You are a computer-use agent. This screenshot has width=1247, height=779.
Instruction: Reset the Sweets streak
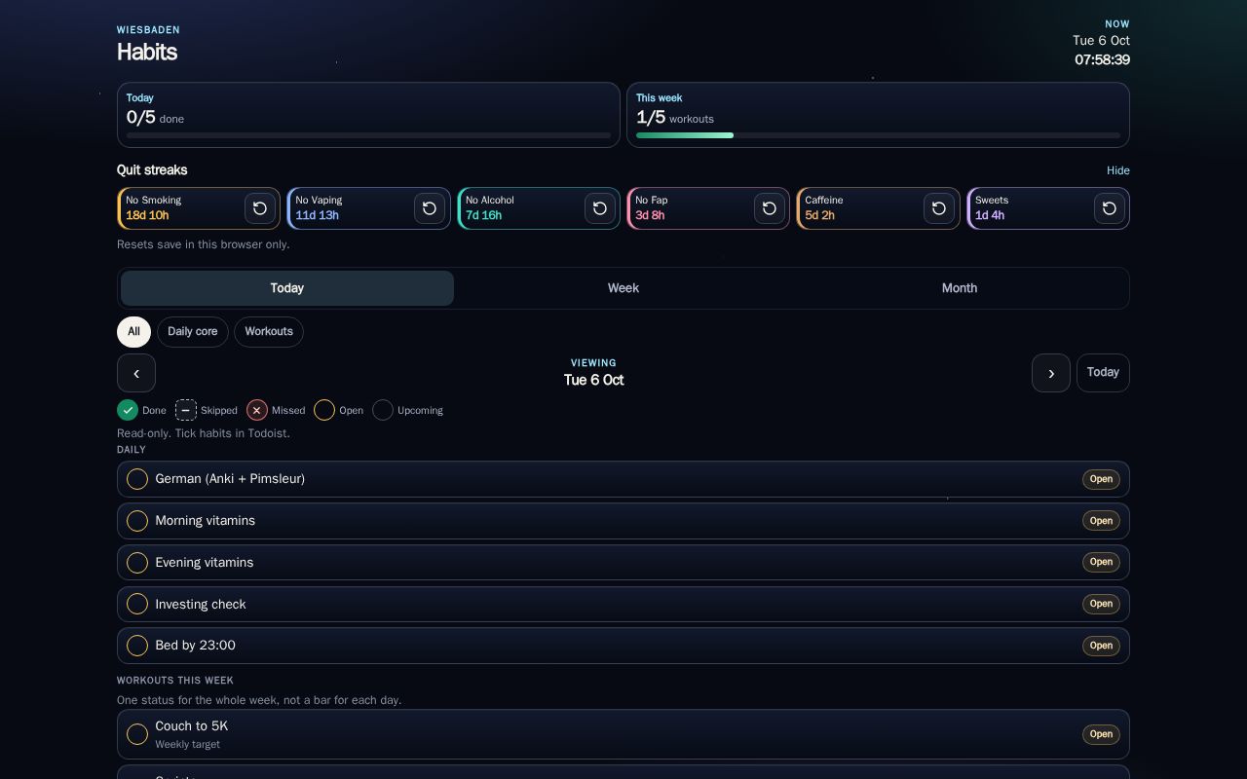1110,208
